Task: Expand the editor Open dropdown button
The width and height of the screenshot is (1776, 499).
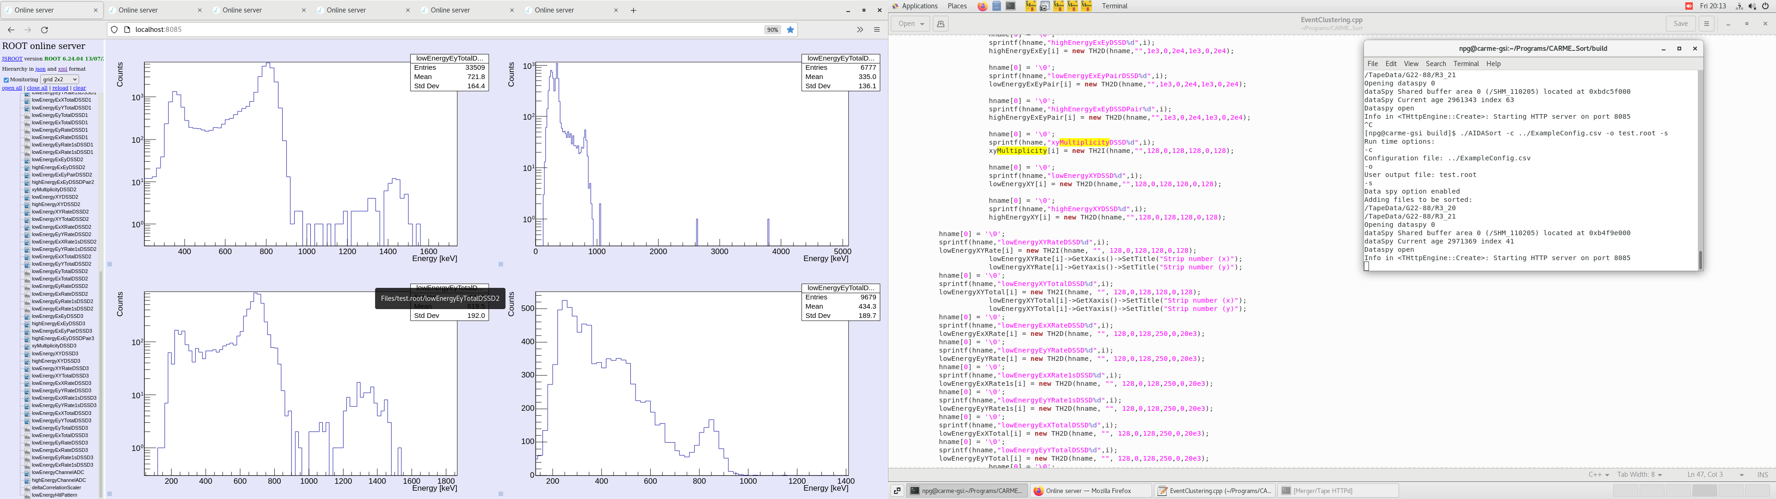Action: pyautogui.click(x=911, y=24)
